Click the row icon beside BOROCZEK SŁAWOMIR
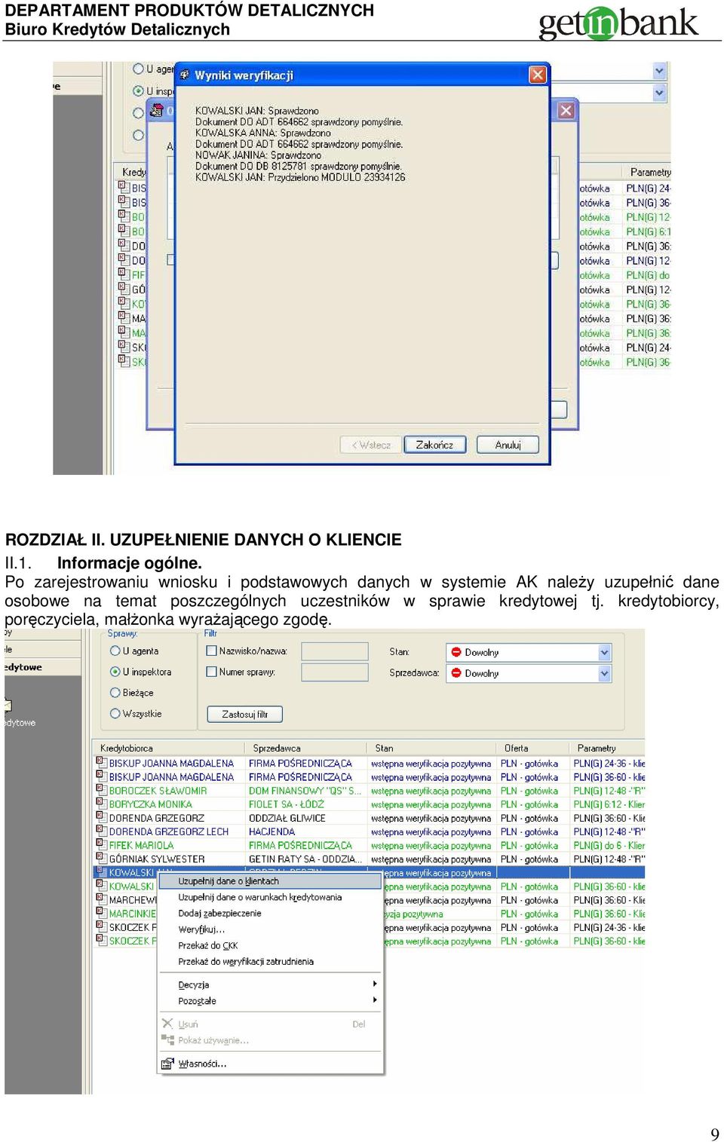Image resolution: width=724 pixels, height=1142 pixels. (100, 790)
